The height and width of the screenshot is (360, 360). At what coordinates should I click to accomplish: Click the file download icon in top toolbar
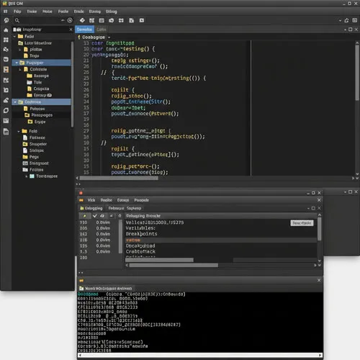(x=131, y=20)
